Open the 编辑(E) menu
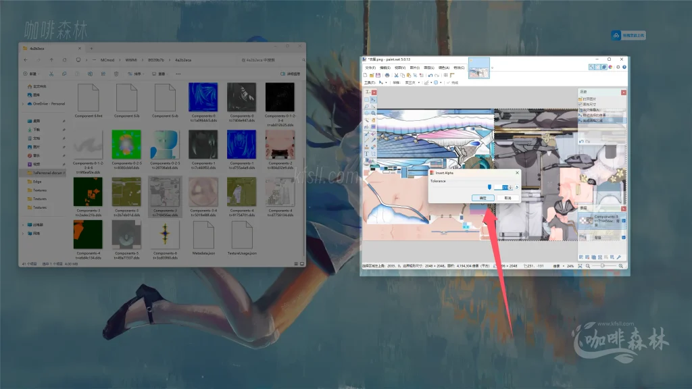Viewport: 692px width, 389px height. point(385,68)
